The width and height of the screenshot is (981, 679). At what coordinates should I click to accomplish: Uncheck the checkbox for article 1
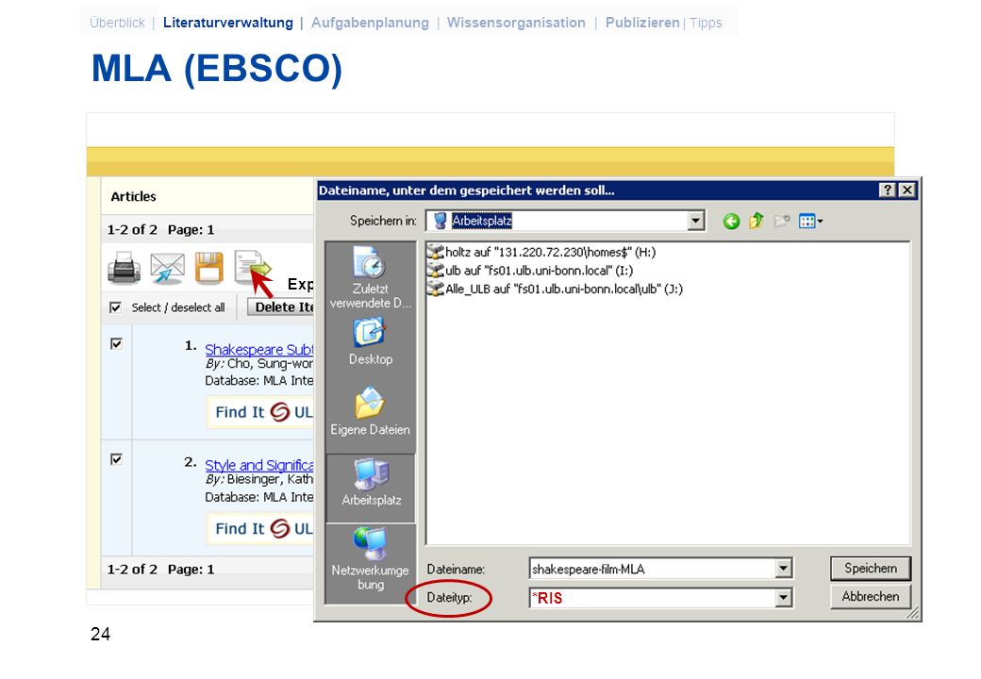tap(116, 344)
